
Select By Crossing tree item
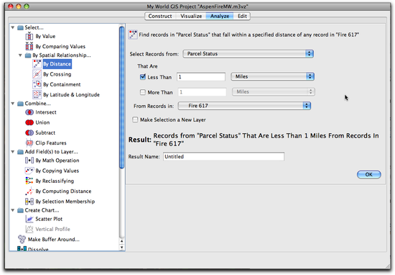(x=57, y=74)
